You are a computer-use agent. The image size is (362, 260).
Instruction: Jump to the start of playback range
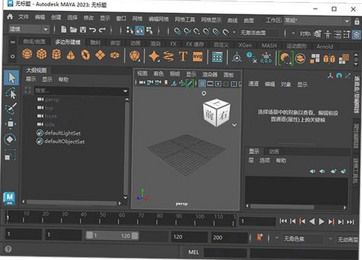click(283, 221)
